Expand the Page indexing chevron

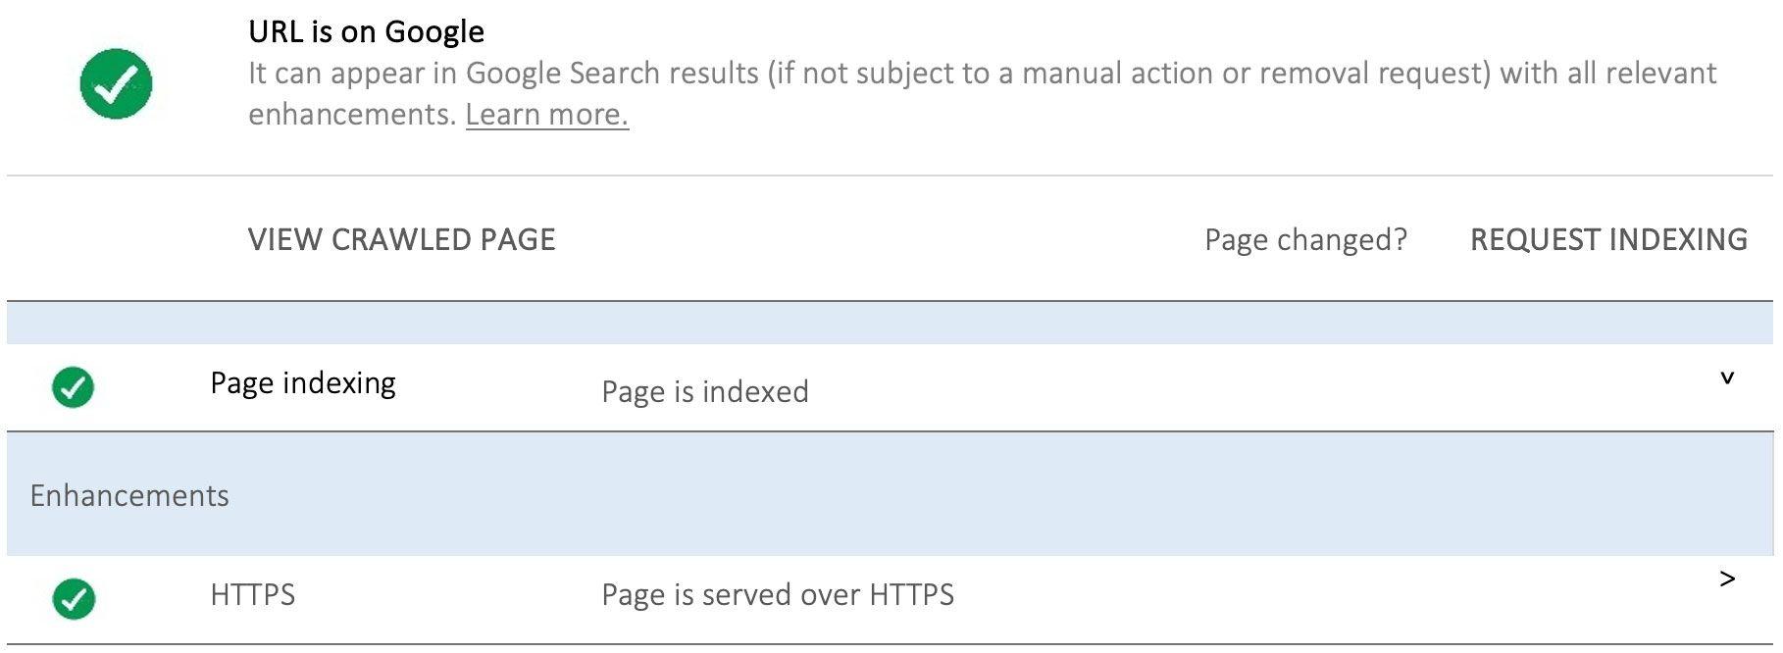(x=1727, y=378)
